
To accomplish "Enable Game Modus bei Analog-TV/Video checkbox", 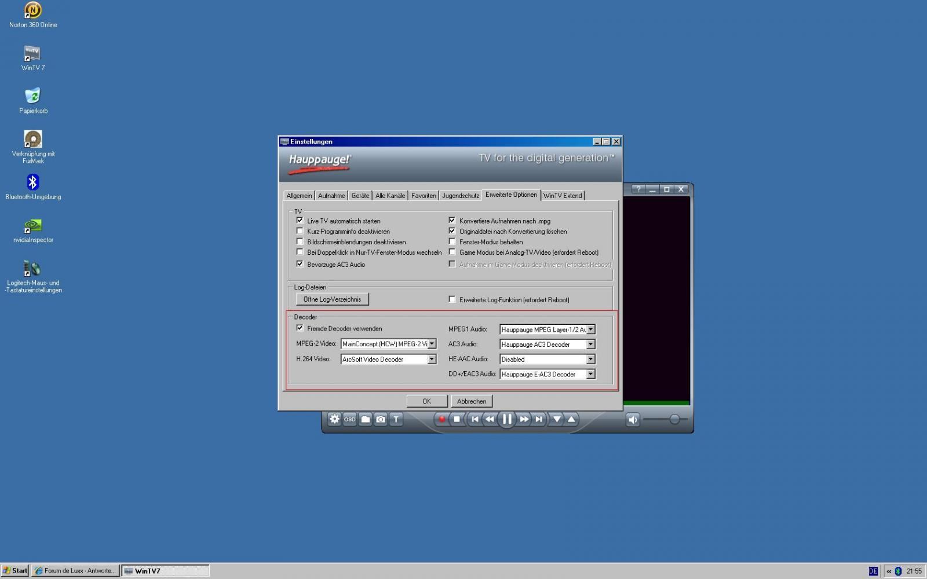I will click(452, 252).
